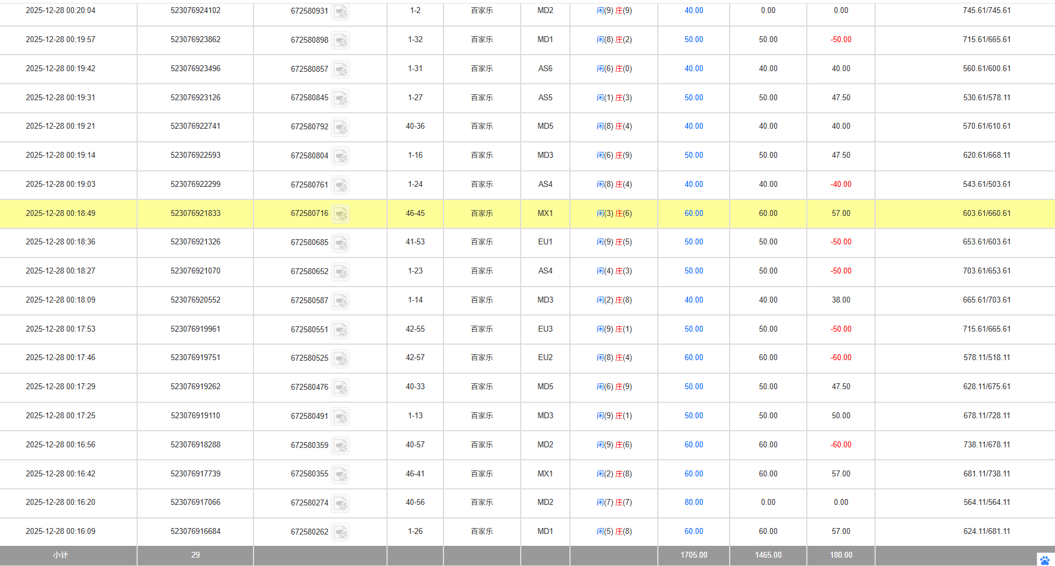View video replay for game 672580587

pos(340,301)
